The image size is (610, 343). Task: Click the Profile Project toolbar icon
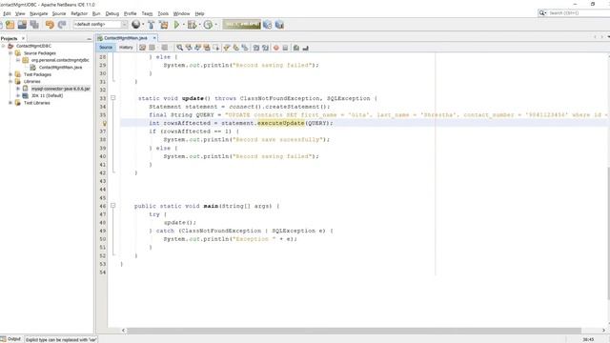point(208,25)
